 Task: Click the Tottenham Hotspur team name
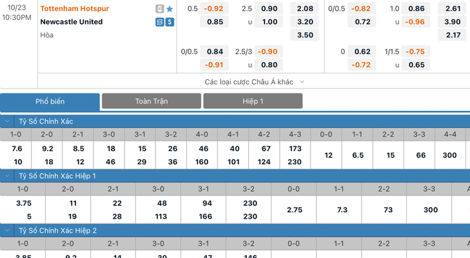[x=75, y=8]
